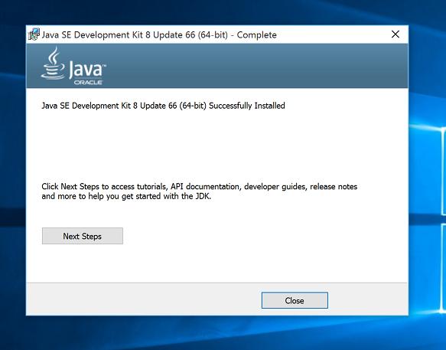Click the Click Next Steps to access tutorials sentence
Screen dimensions: 446x350
point(200,187)
